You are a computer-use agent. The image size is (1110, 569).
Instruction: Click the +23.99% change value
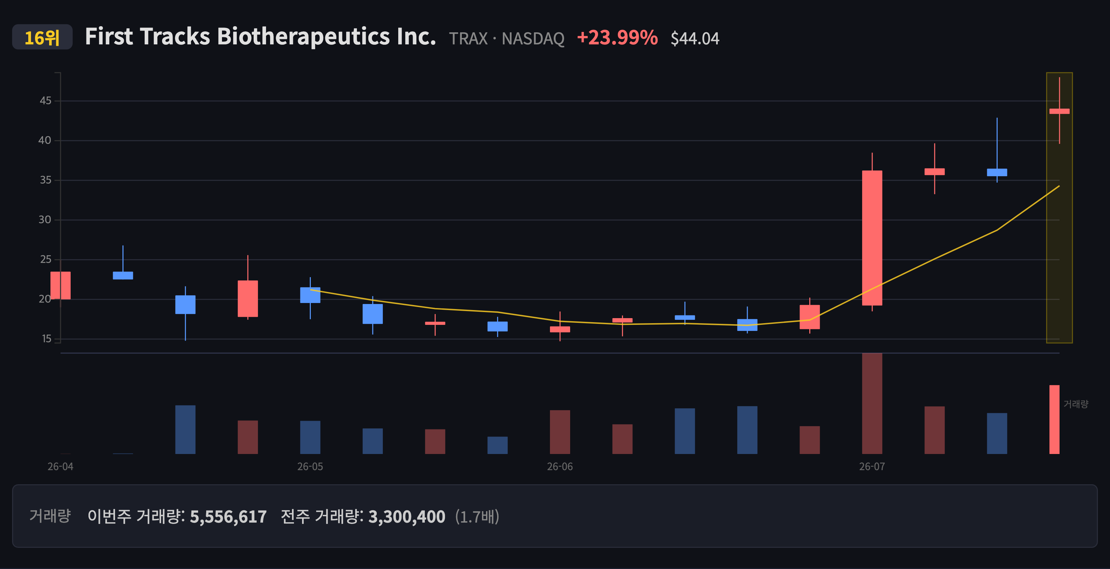(x=617, y=37)
